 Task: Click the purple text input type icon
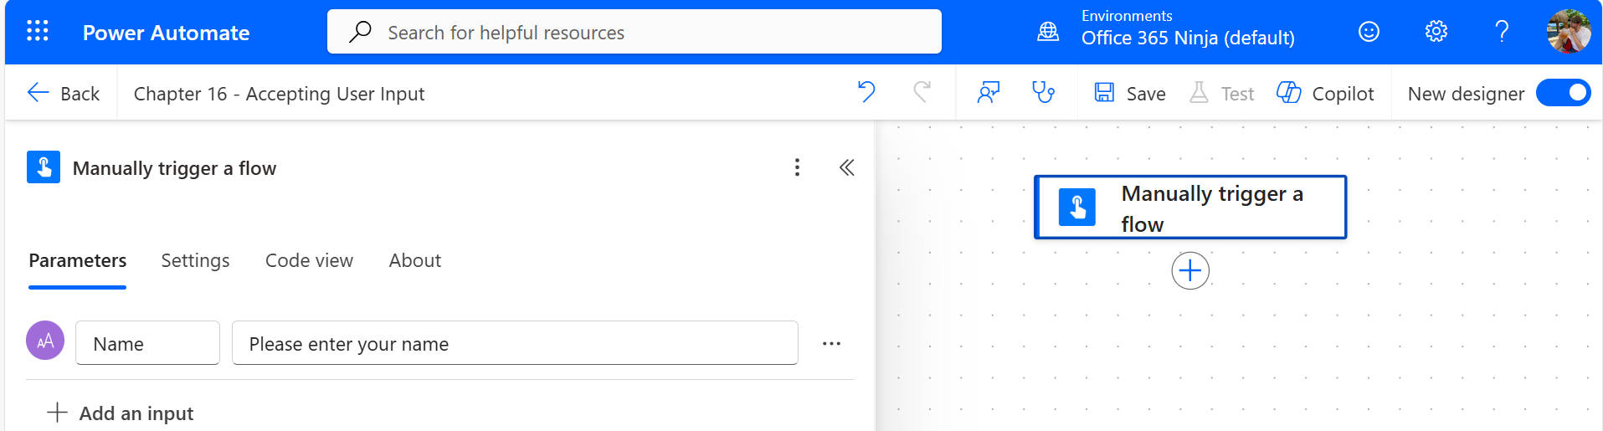coord(45,341)
